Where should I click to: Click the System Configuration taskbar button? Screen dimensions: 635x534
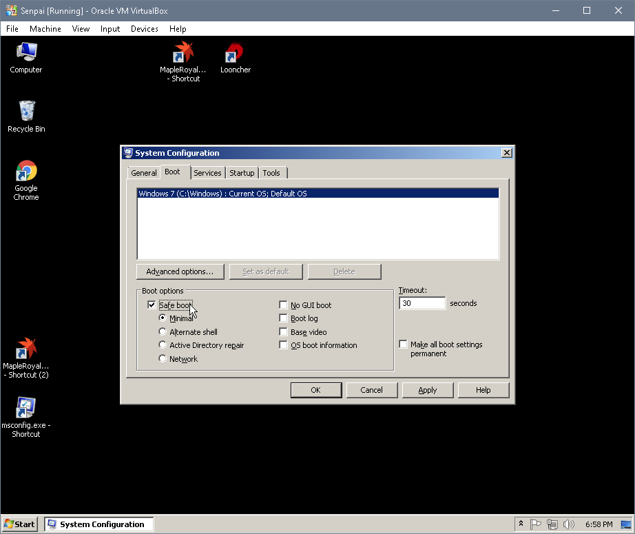99,524
